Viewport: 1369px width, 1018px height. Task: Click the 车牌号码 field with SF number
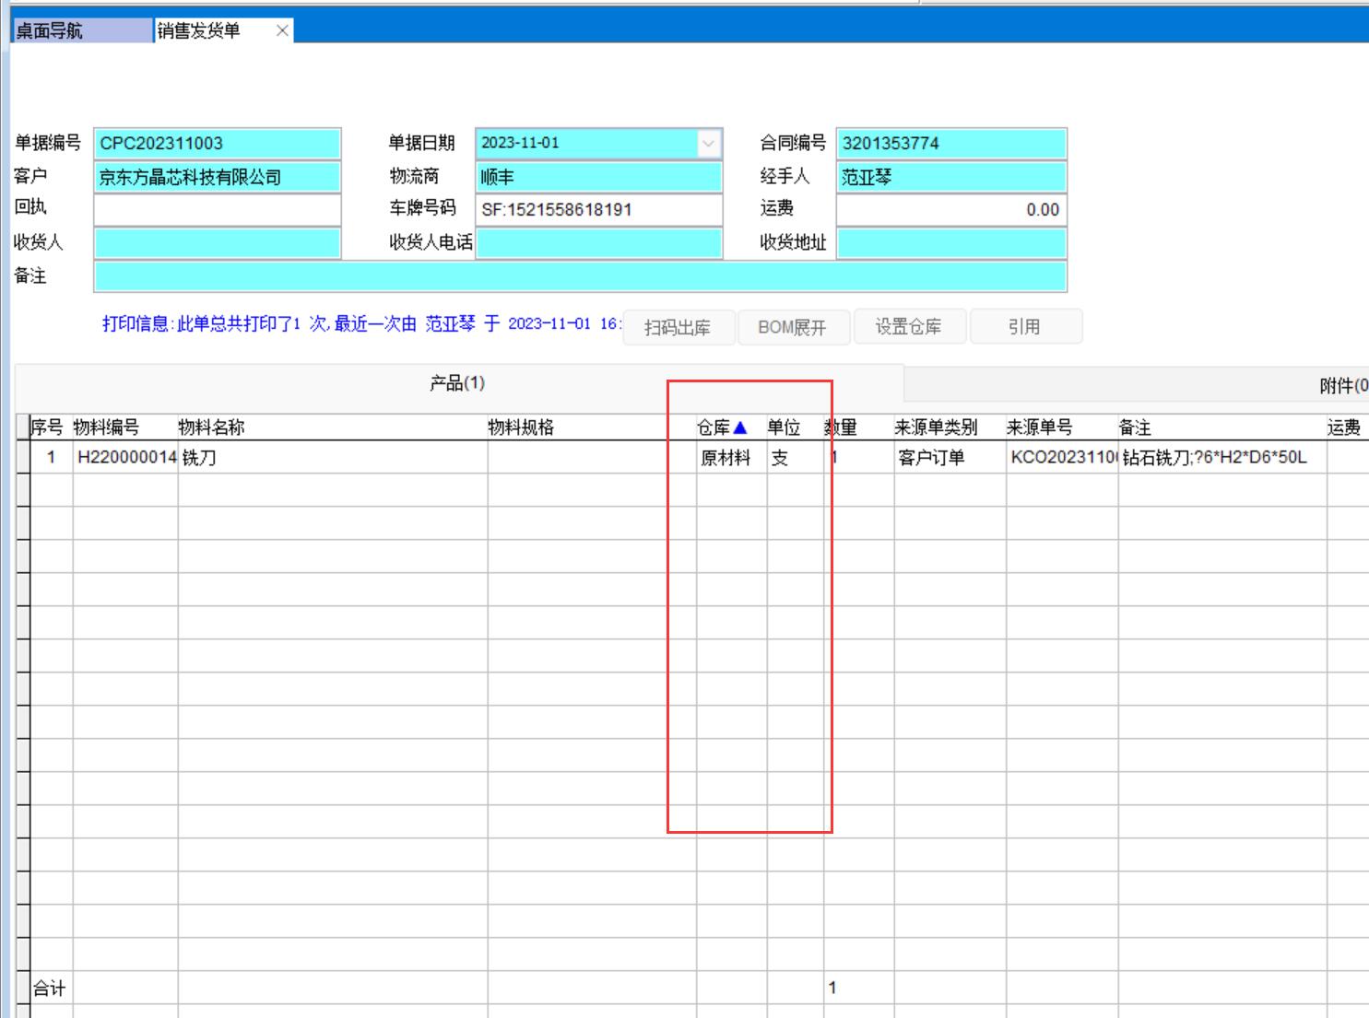click(x=598, y=210)
